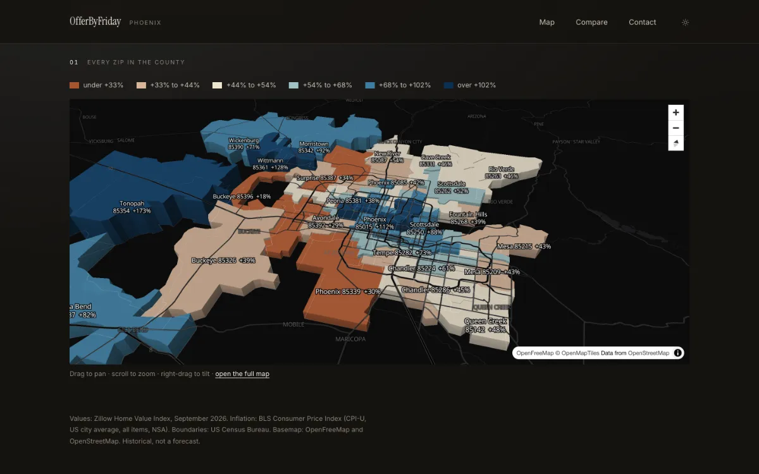Click the 'EVERY ZIP IN THE COUNTY' heading
Screen dimensions: 759x474
pyautogui.click(x=136, y=63)
